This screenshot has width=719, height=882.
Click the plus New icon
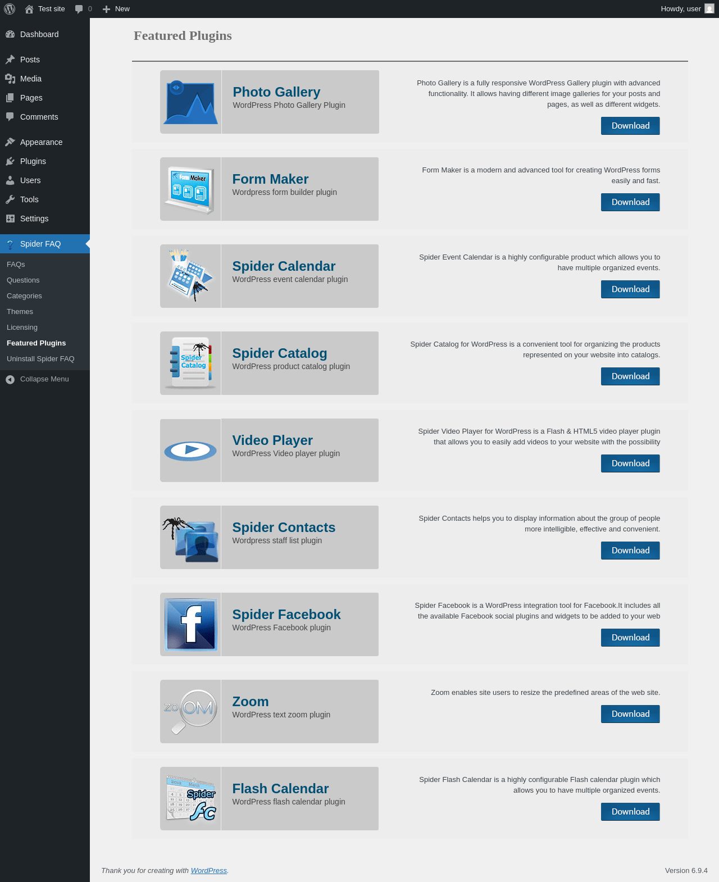tap(106, 9)
